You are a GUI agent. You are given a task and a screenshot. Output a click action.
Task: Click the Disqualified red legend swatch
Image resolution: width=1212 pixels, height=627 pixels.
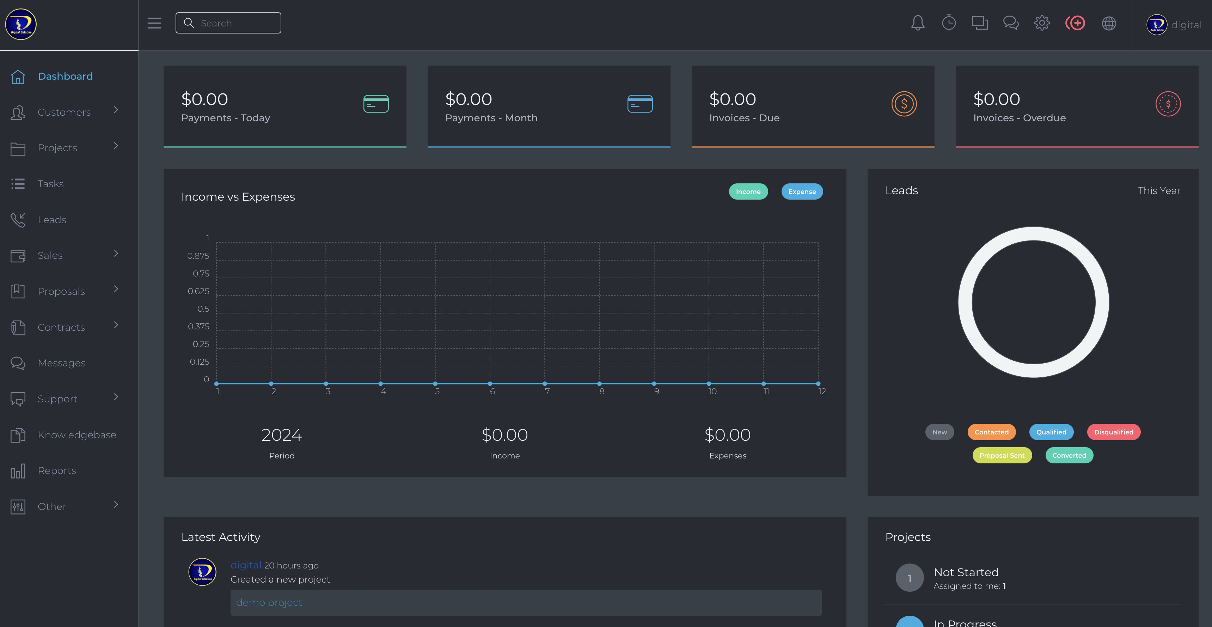pyautogui.click(x=1113, y=432)
